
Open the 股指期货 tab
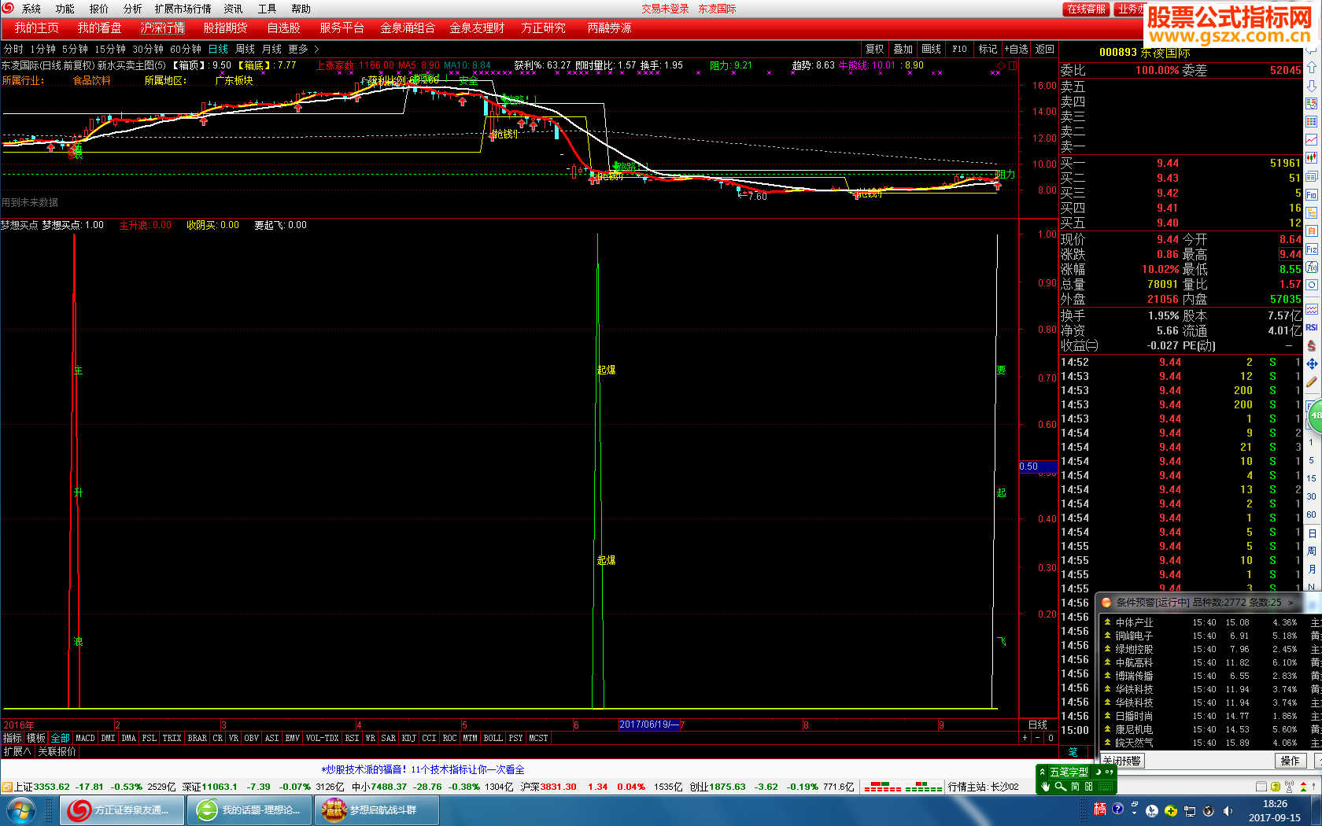pyautogui.click(x=225, y=28)
